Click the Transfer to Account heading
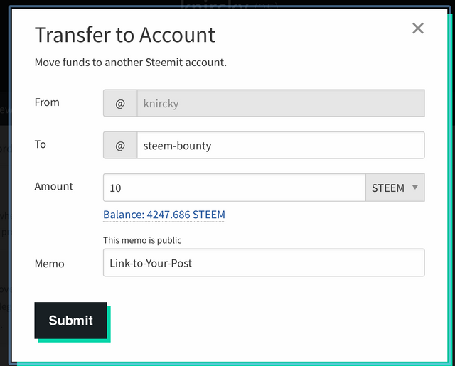 tap(125, 35)
